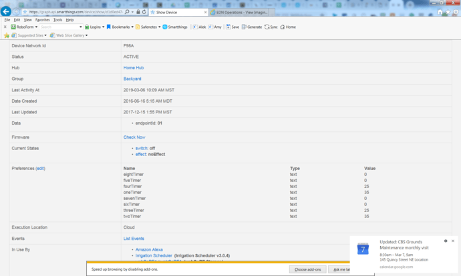
Task: Refresh the page with the reload icon
Action: 144,12
